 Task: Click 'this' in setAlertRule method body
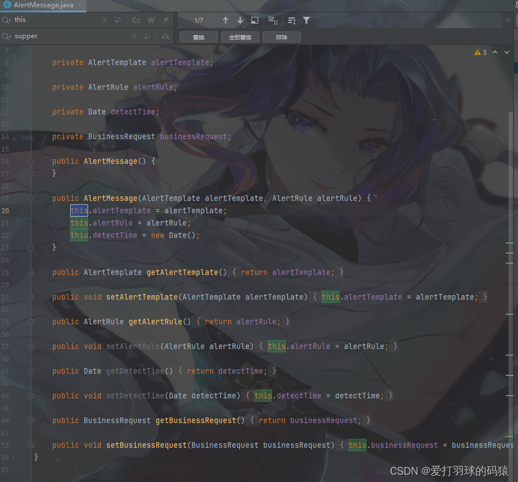point(277,346)
